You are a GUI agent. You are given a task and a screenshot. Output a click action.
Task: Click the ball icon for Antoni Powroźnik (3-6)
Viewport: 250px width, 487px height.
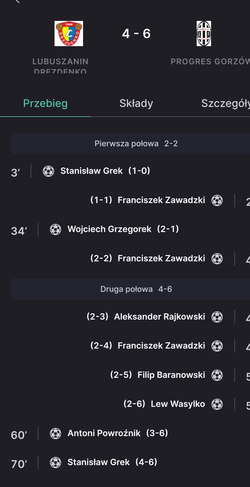(x=56, y=434)
